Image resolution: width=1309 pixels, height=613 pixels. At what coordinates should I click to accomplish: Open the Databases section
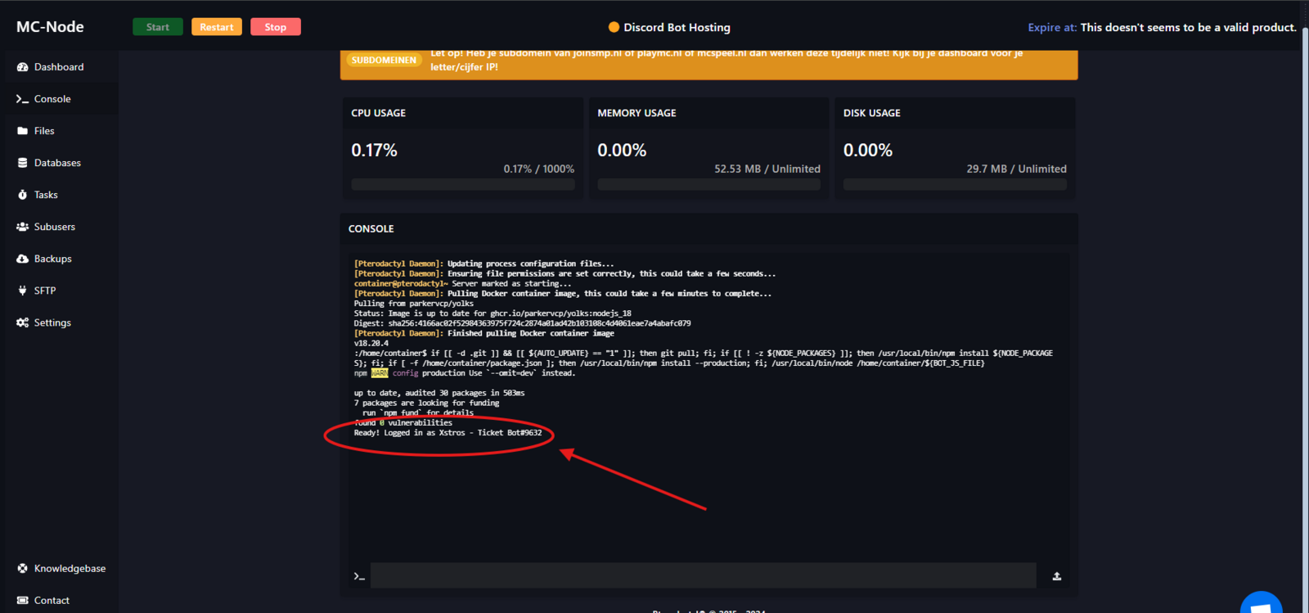(59, 163)
